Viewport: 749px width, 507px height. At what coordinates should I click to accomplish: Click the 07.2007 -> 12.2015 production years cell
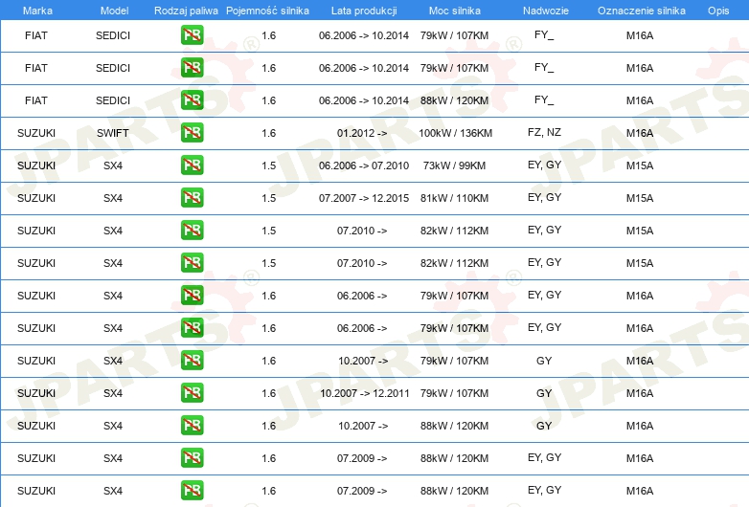(363, 198)
